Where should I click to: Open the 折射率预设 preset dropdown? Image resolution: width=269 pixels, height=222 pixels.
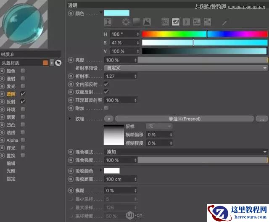point(186,68)
